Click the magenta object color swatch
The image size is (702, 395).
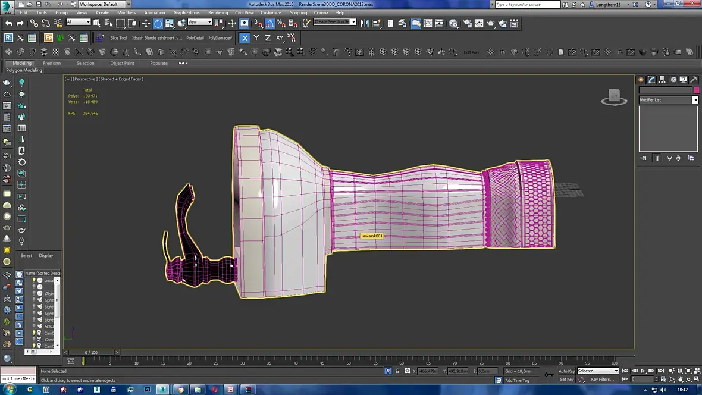click(x=696, y=90)
